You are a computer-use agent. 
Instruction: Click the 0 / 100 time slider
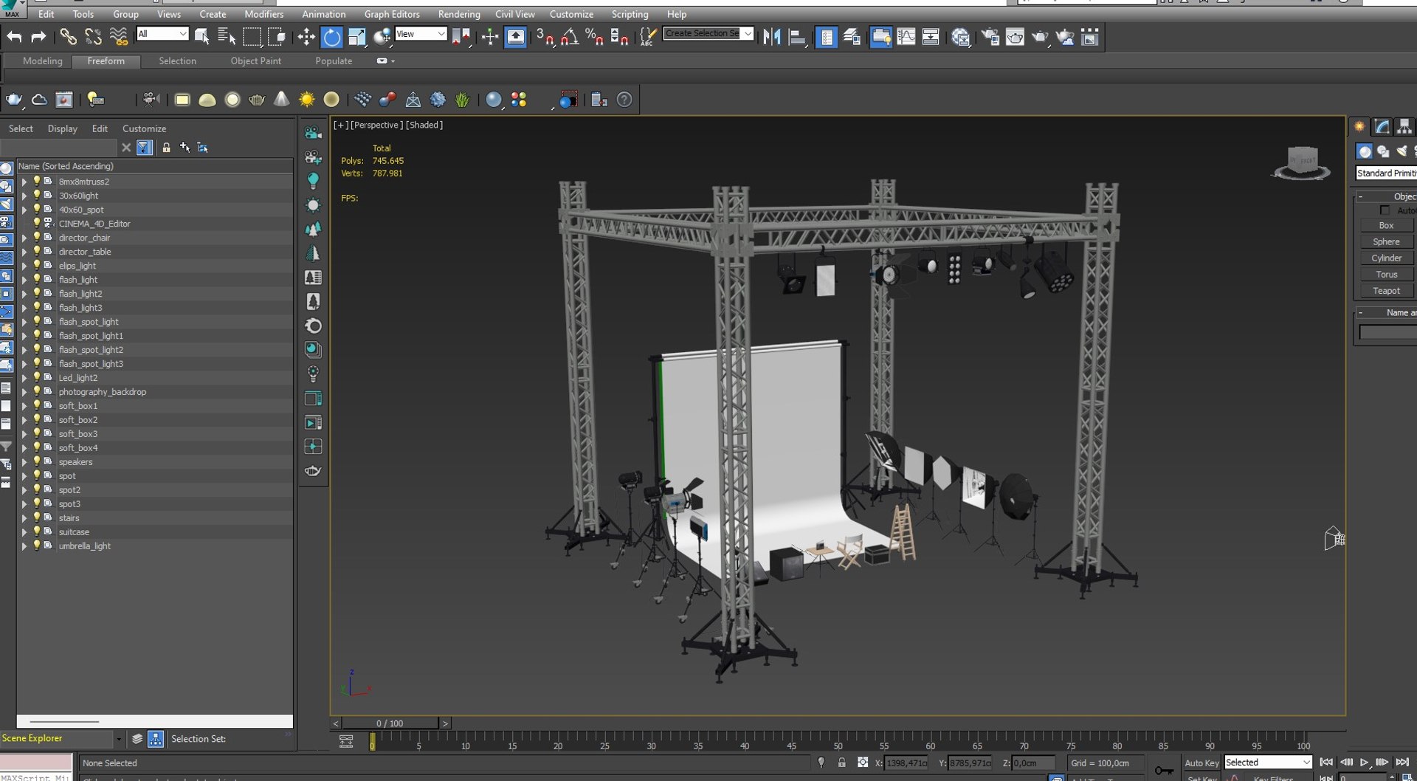(x=390, y=723)
